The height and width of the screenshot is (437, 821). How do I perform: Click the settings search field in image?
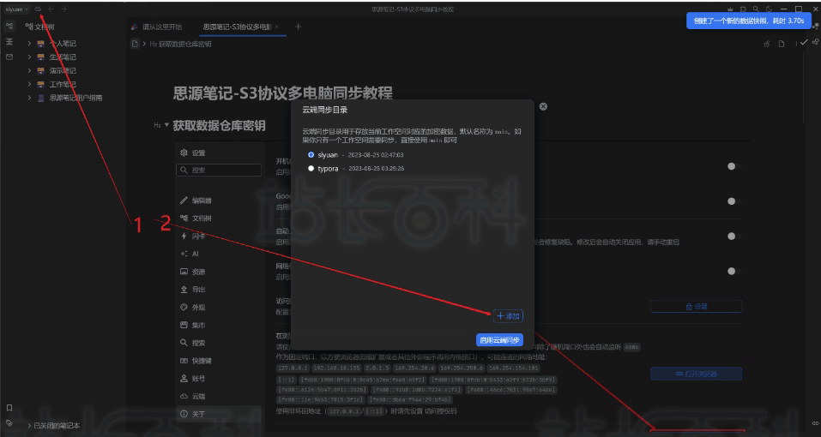pos(219,171)
